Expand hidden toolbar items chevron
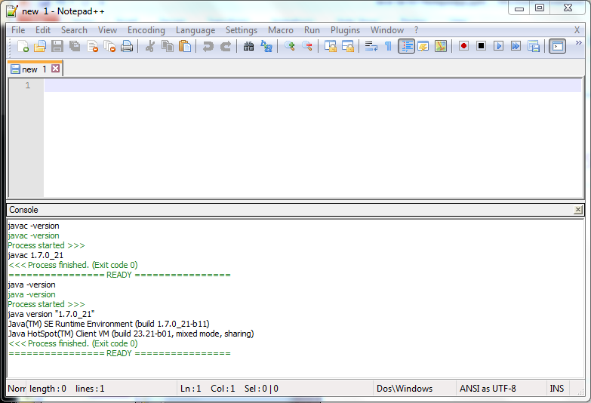This screenshot has height=403, width=591. (579, 42)
